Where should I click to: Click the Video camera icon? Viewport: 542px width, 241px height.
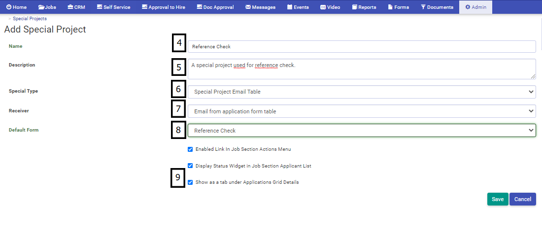tap(323, 7)
